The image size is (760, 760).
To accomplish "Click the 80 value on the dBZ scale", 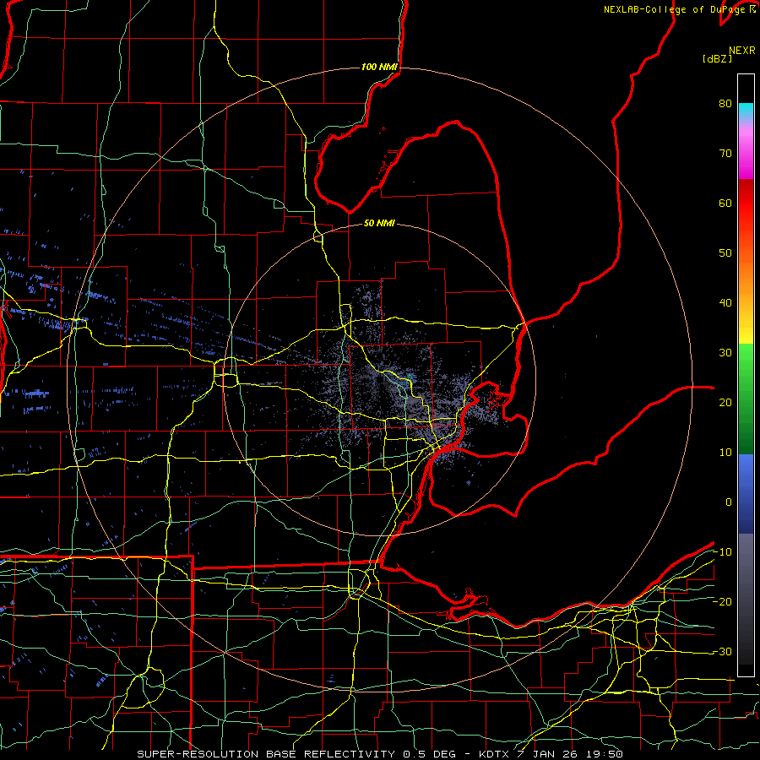I will 725,103.
